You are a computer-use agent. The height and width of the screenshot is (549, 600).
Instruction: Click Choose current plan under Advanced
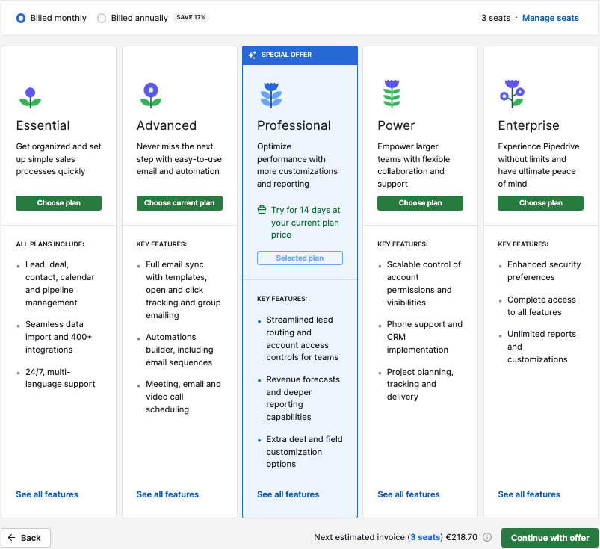coord(179,202)
